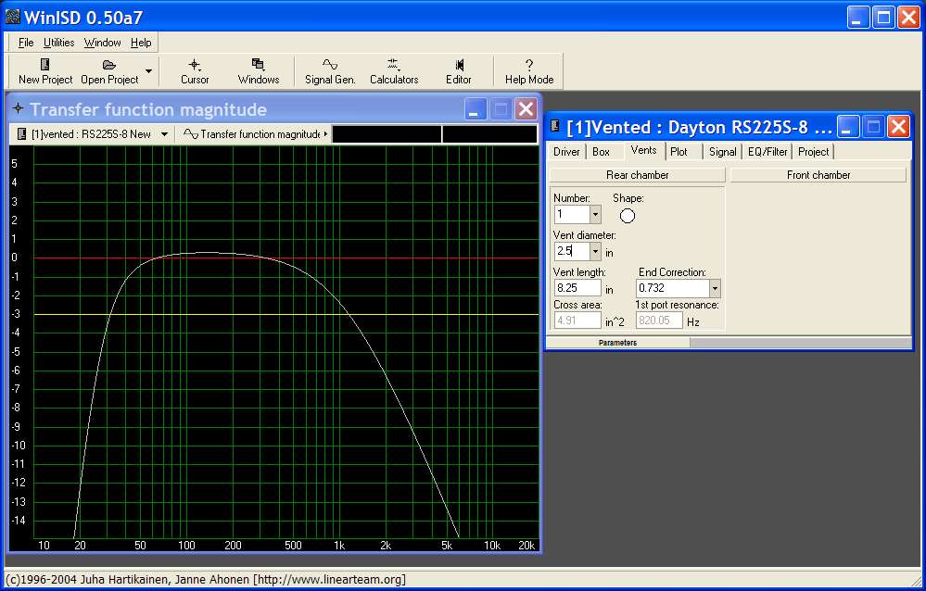Click the graph plot area

[285, 342]
